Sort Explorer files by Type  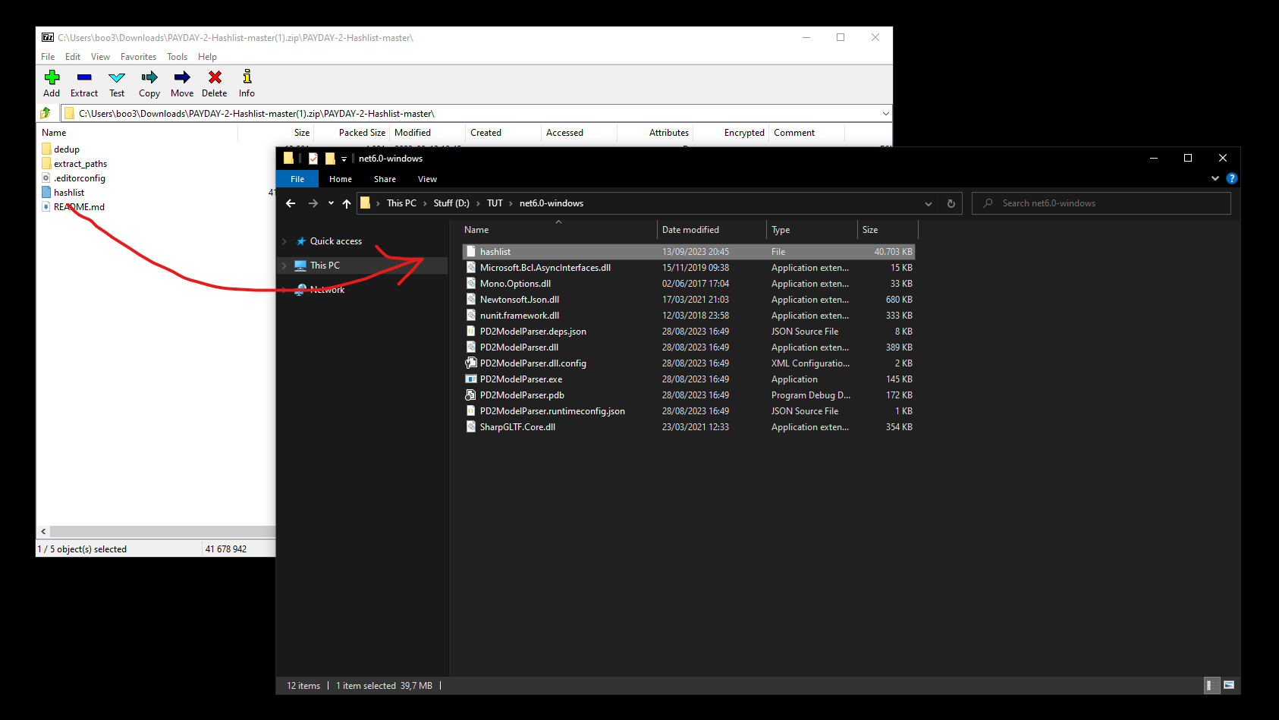pyautogui.click(x=781, y=230)
